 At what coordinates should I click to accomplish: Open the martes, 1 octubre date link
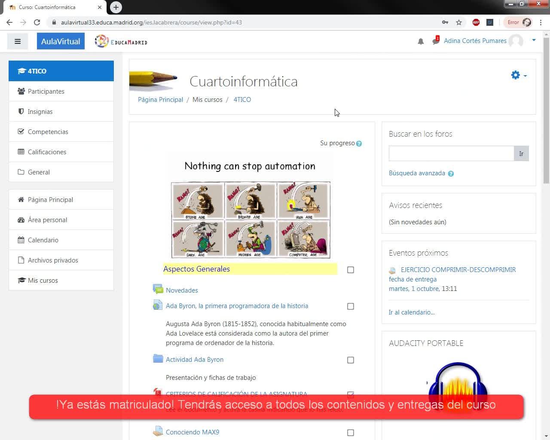click(414, 288)
